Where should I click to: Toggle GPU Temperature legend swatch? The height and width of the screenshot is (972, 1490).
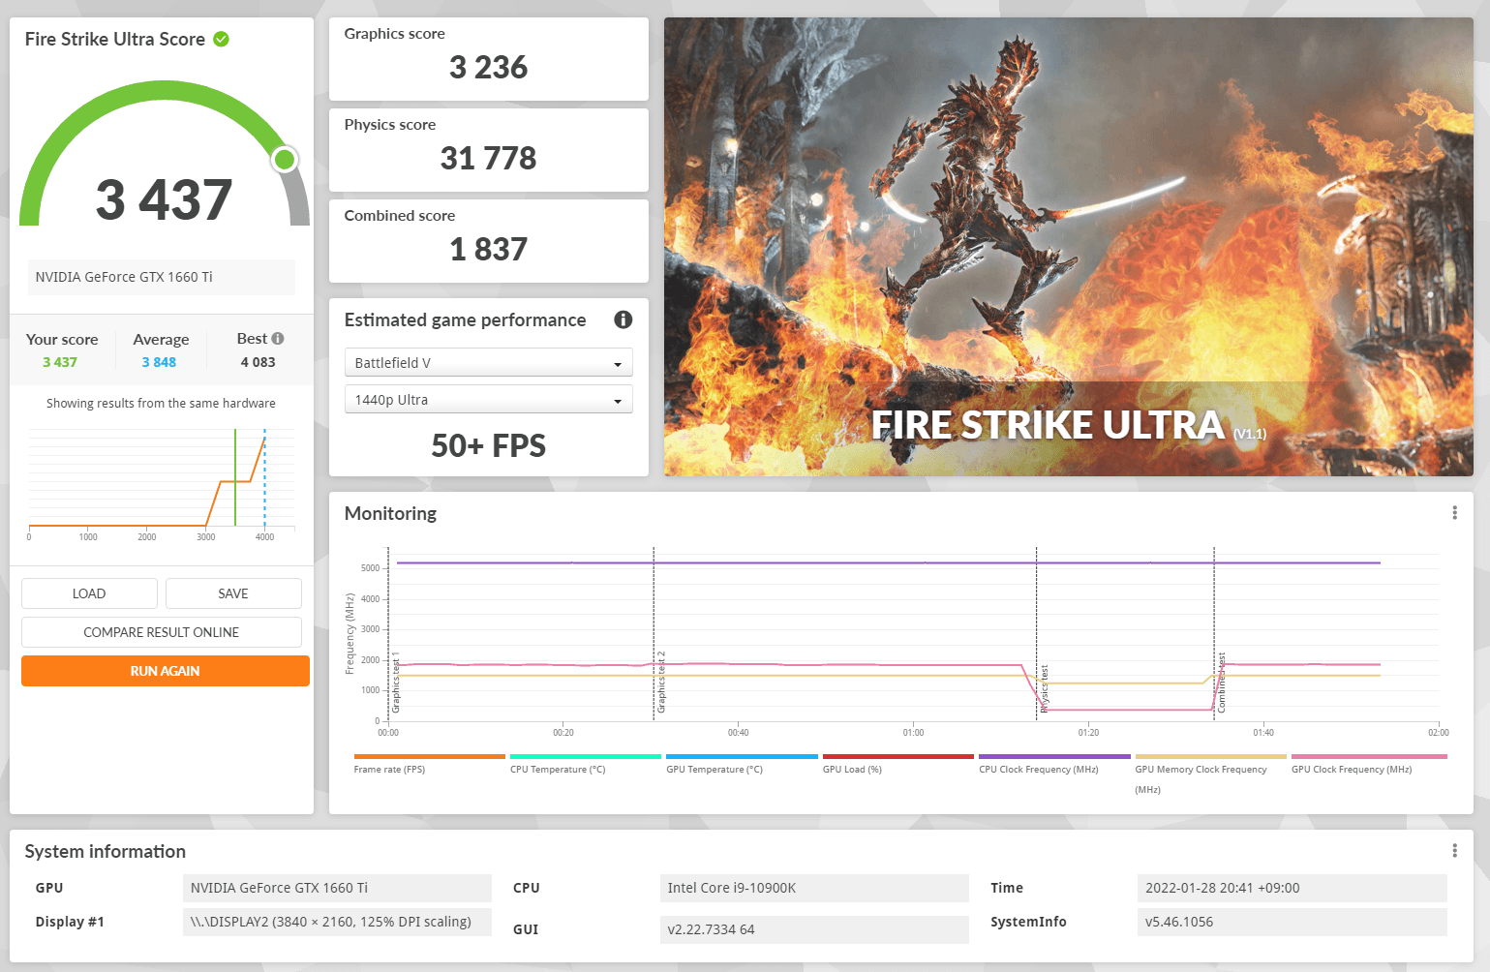743,756
